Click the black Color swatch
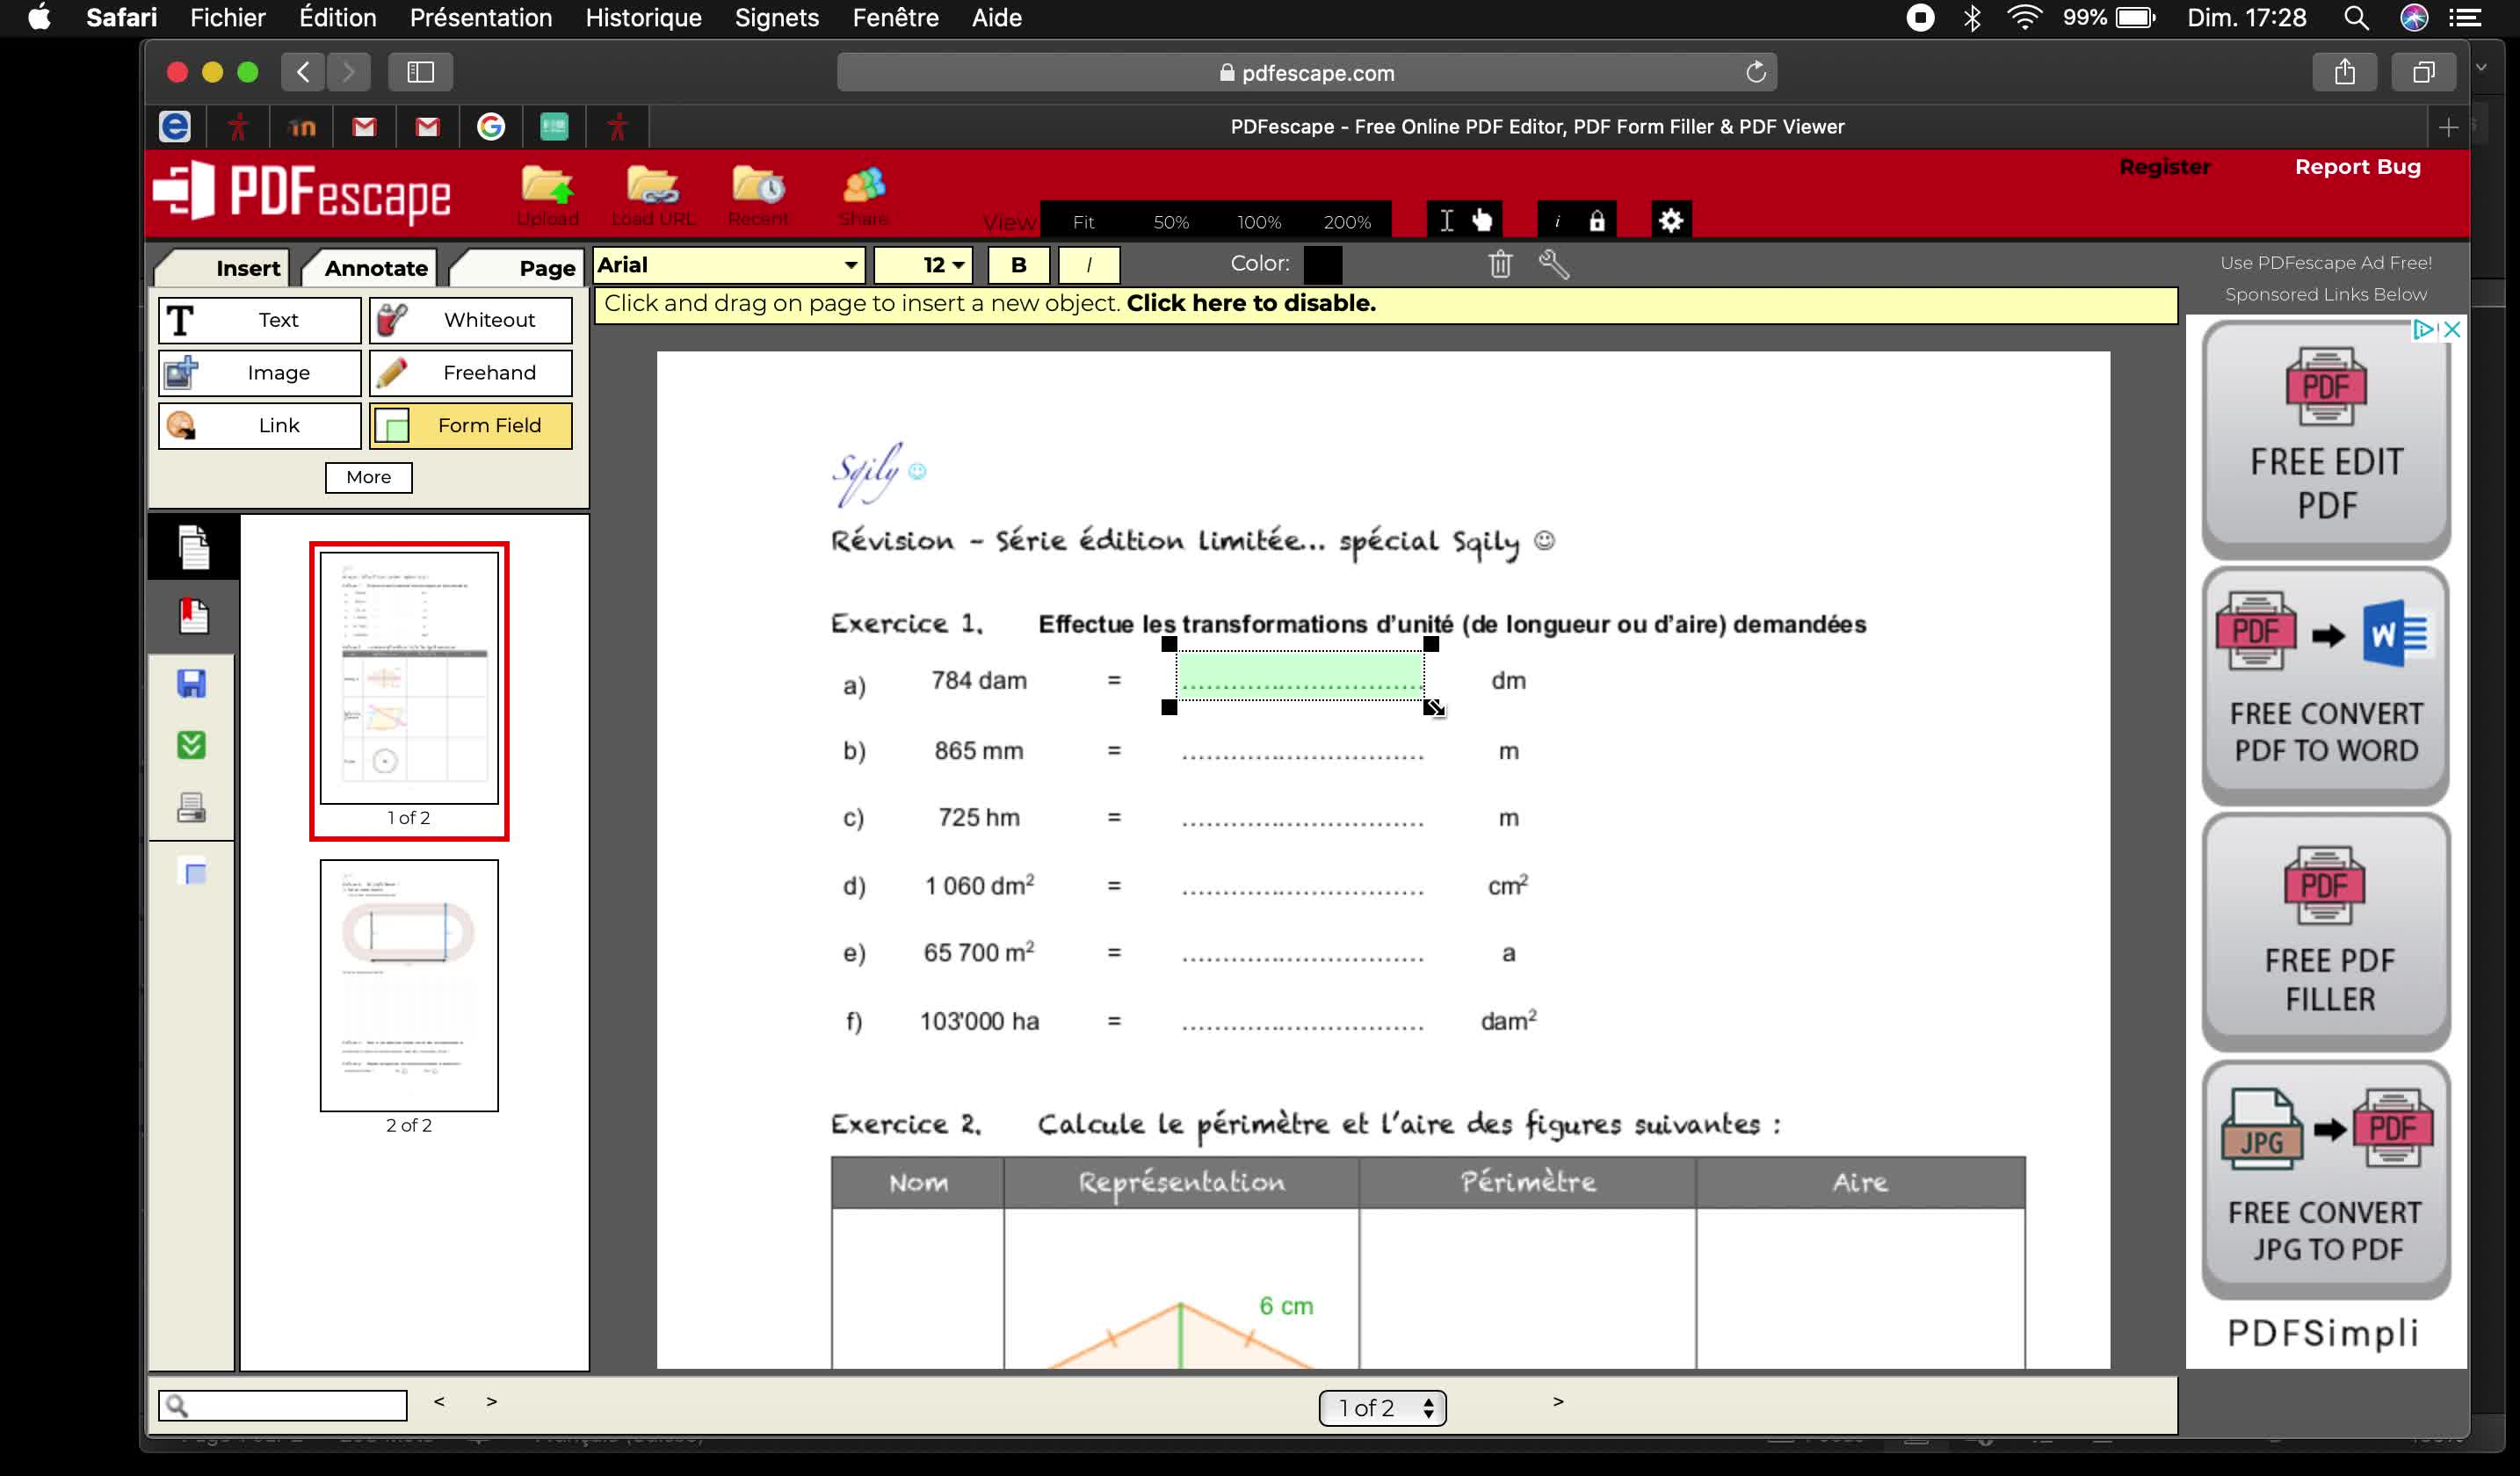The image size is (2520, 1476). 1322,264
